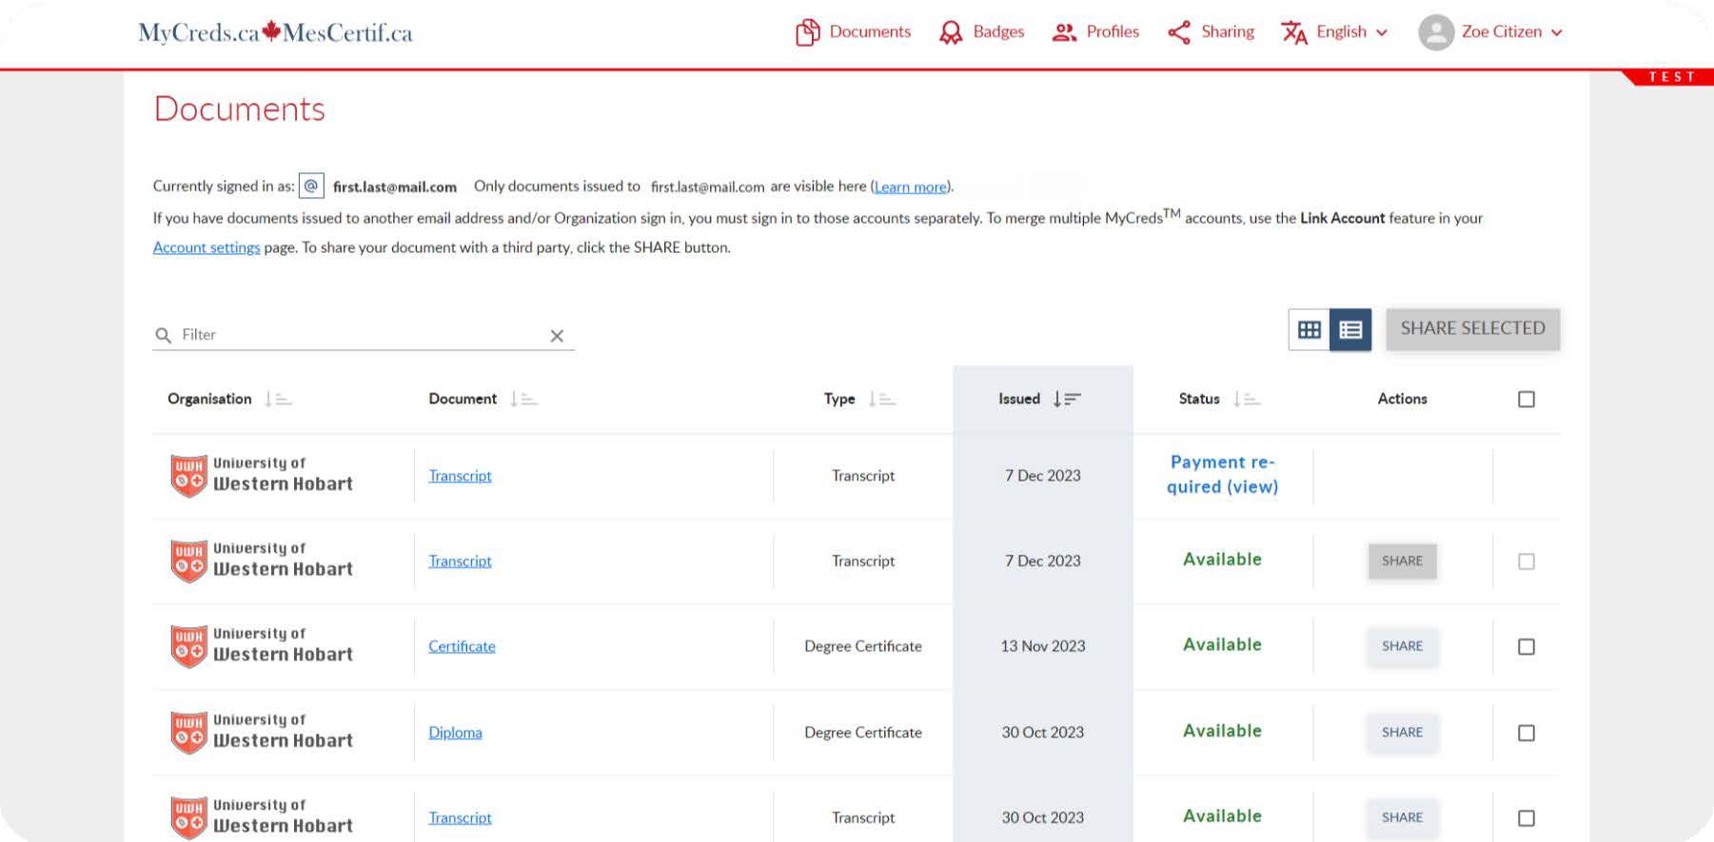Click University of Western Hobart logo, Diploma row
Screen dimensions: 1714x842
262,732
